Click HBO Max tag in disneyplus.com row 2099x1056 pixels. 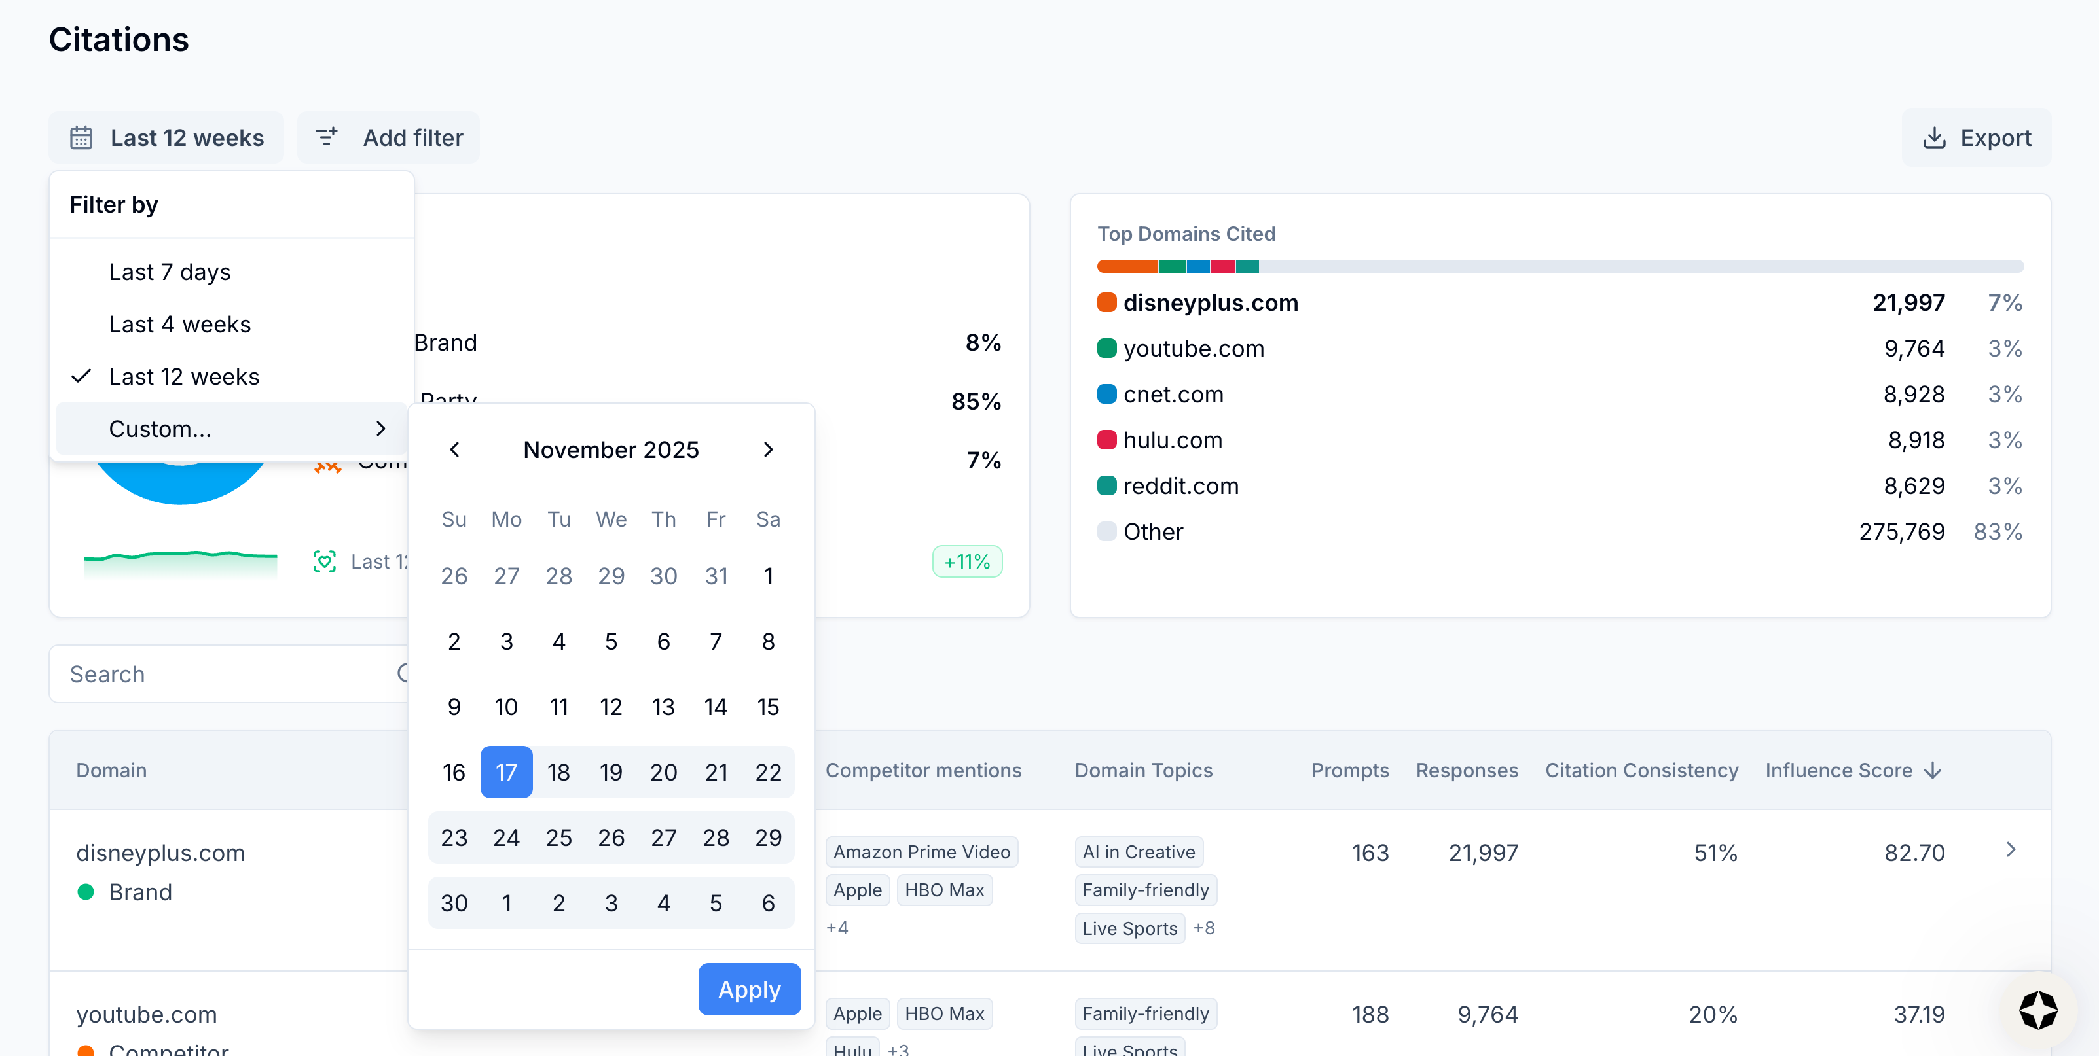point(944,890)
